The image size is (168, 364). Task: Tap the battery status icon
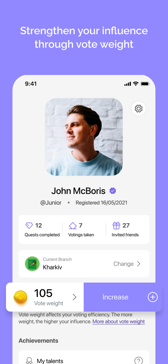[x=145, y=84]
